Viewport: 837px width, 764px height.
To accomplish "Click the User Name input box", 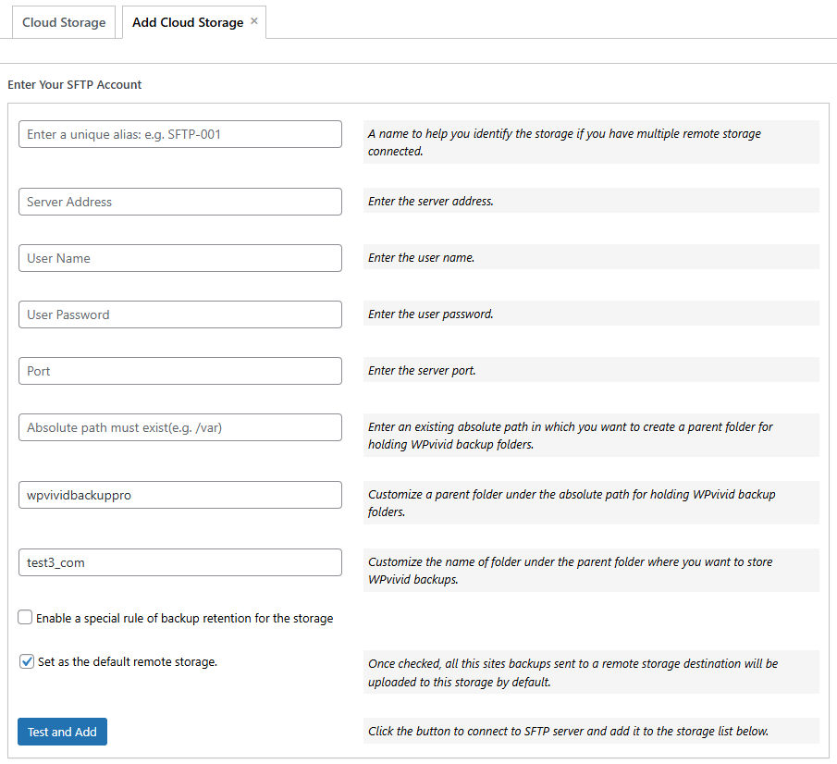I will [179, 258].
